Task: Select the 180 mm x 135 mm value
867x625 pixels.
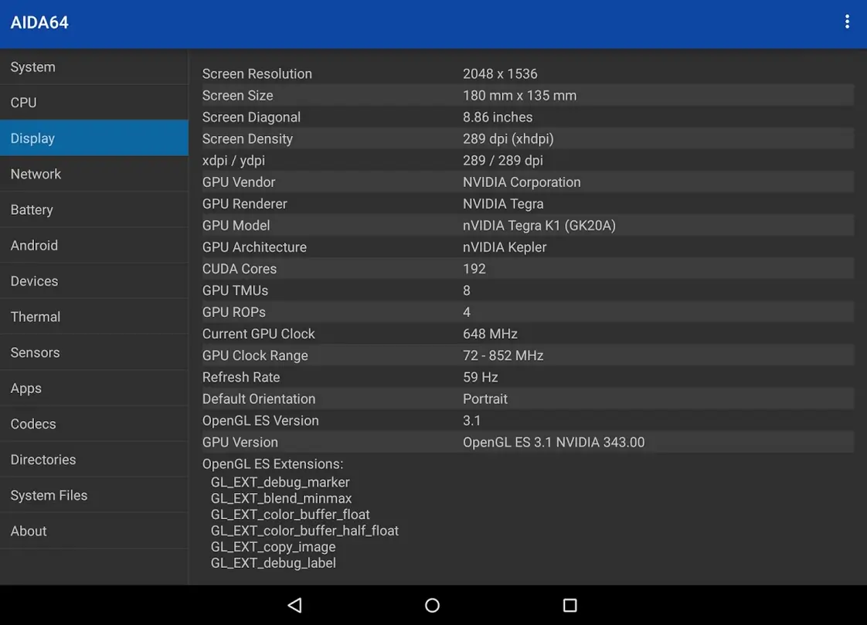Action: click(520, 95)
